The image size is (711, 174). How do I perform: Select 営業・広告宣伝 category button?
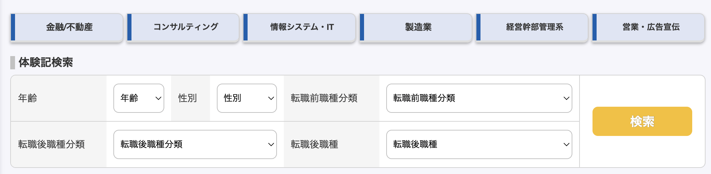(649, 27)
